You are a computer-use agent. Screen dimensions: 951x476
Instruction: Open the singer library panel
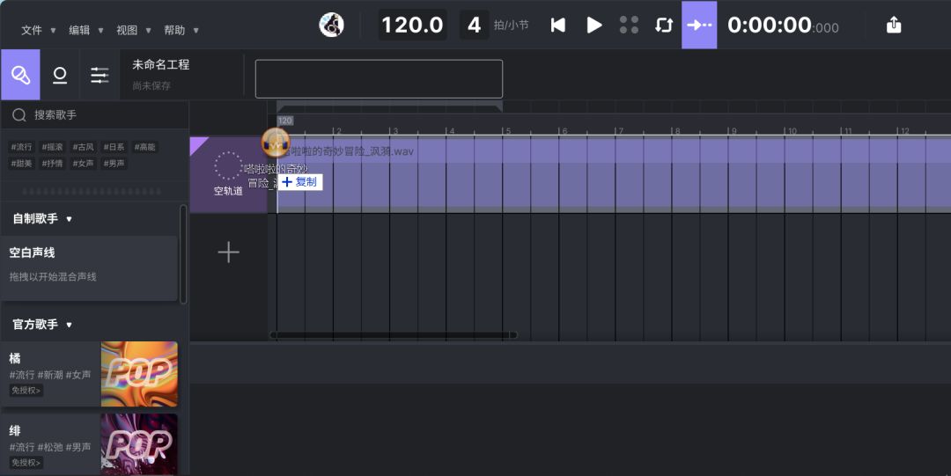pyautogui.click(x=20, y=75)
